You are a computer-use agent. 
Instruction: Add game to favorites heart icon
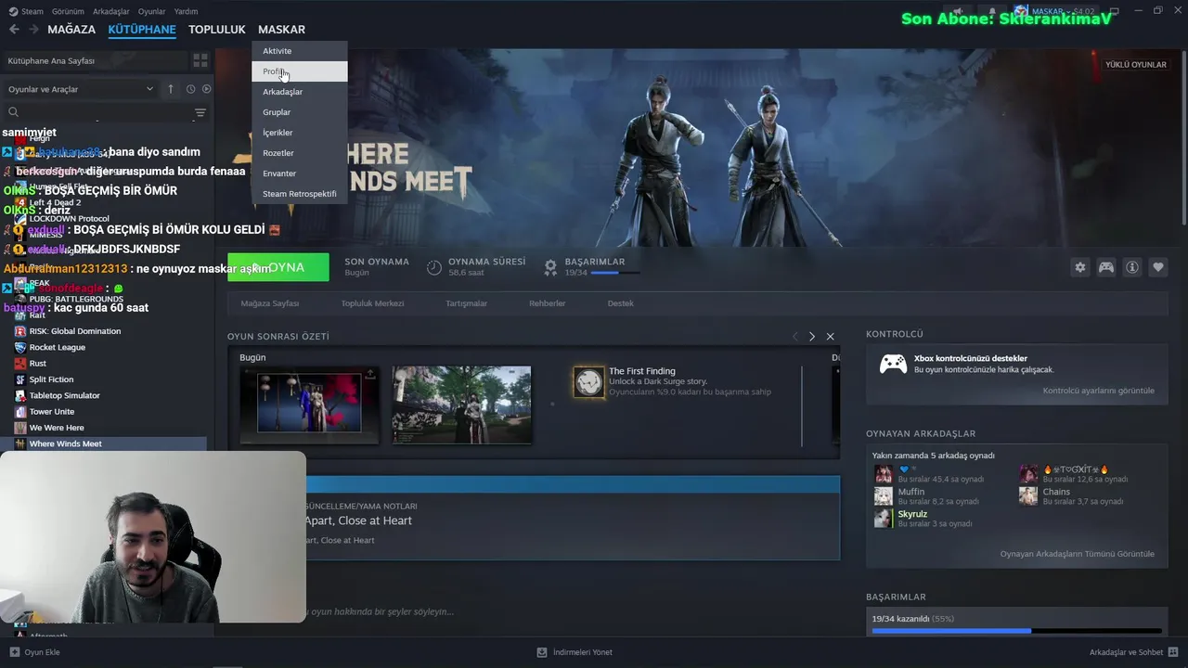coord(1158,267)
